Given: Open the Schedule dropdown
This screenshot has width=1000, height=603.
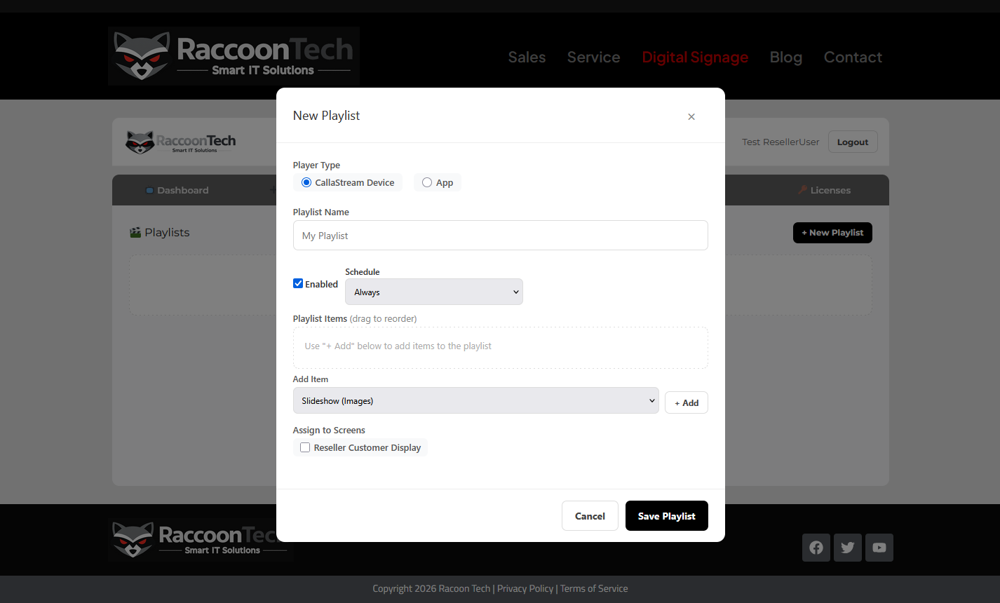Looking at the screenshot, I should click(433, 292).
